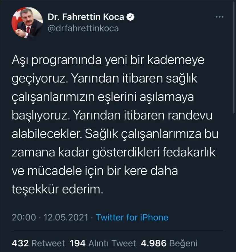236x252 pixels.
Task: Click the verified badge next to Koca
Action: point(130,17)
